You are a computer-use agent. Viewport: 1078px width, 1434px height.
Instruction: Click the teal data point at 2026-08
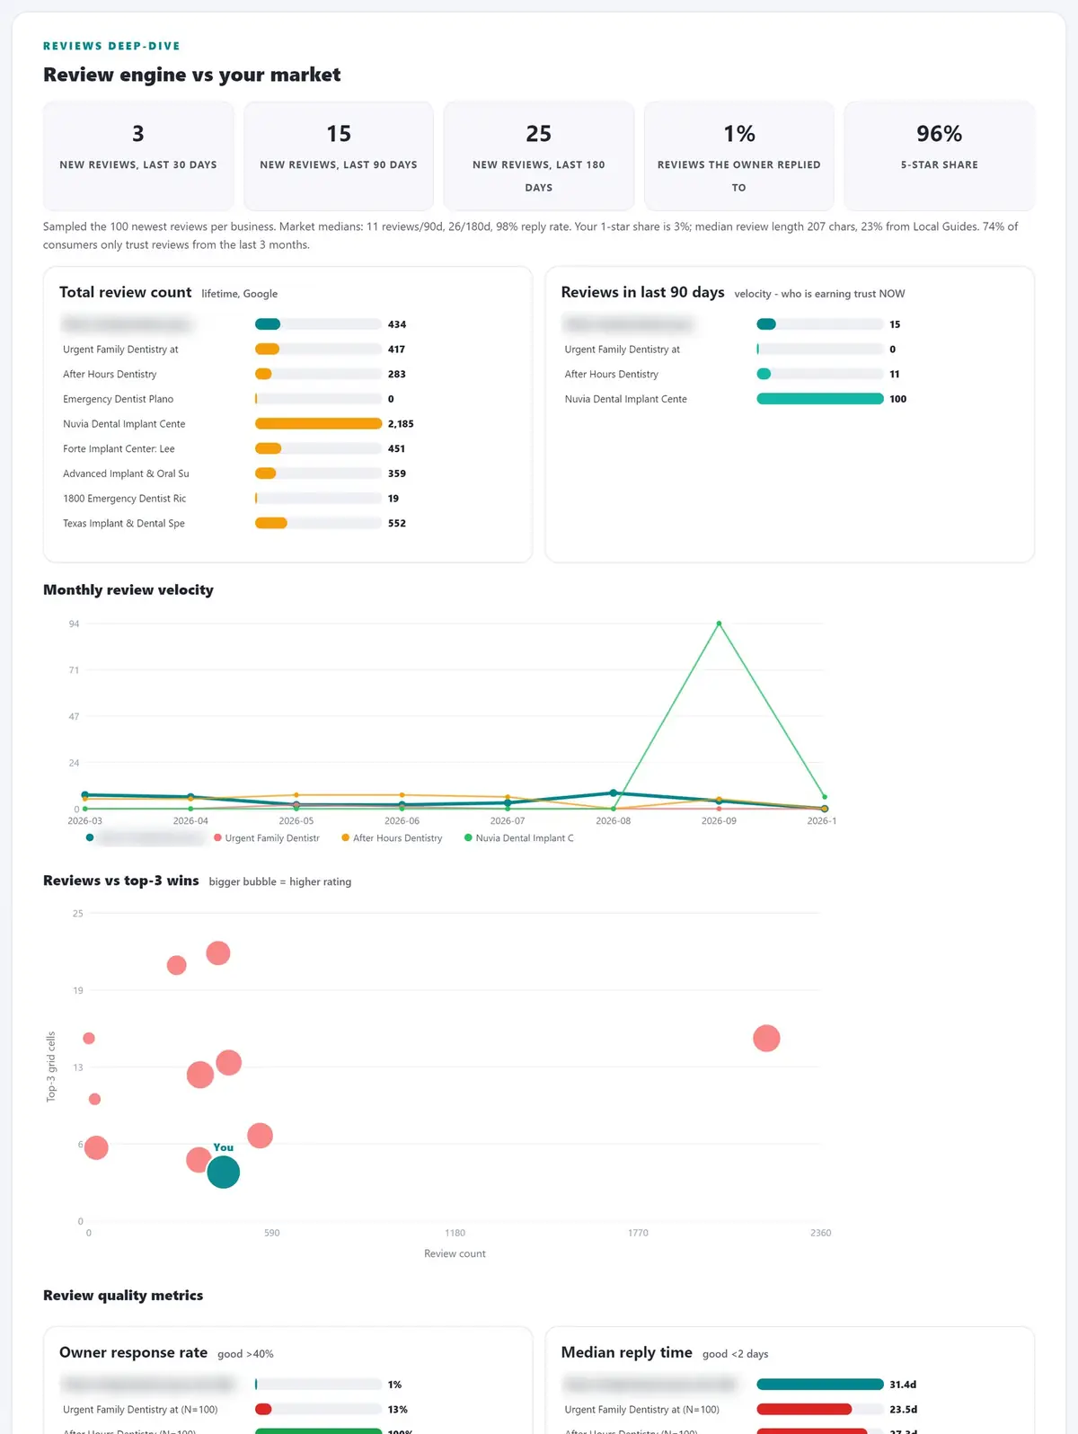614,792
